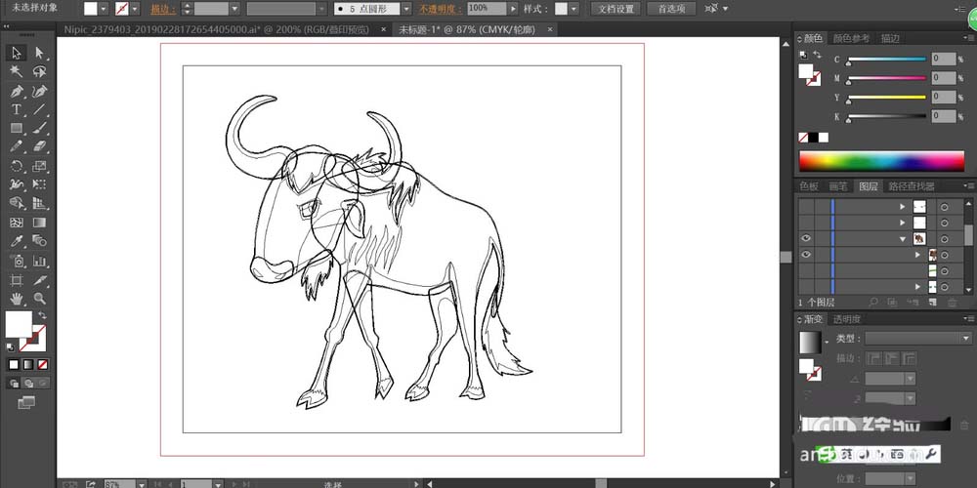Open 描边 stroke link in control bar
The image size is (977, 488).
pyautogui.click(x=163, y=9)
